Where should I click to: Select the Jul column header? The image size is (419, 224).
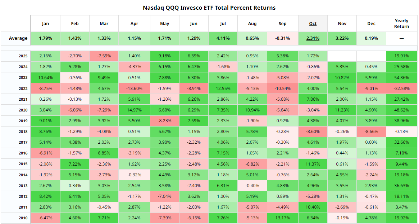[223, 24]
